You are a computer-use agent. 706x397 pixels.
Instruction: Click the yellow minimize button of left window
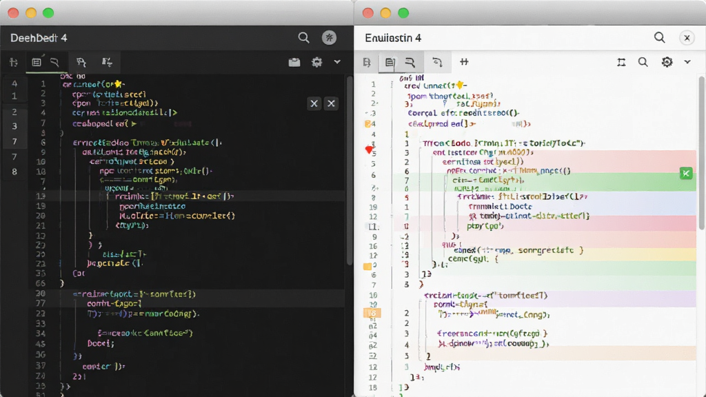pos(30,13)
